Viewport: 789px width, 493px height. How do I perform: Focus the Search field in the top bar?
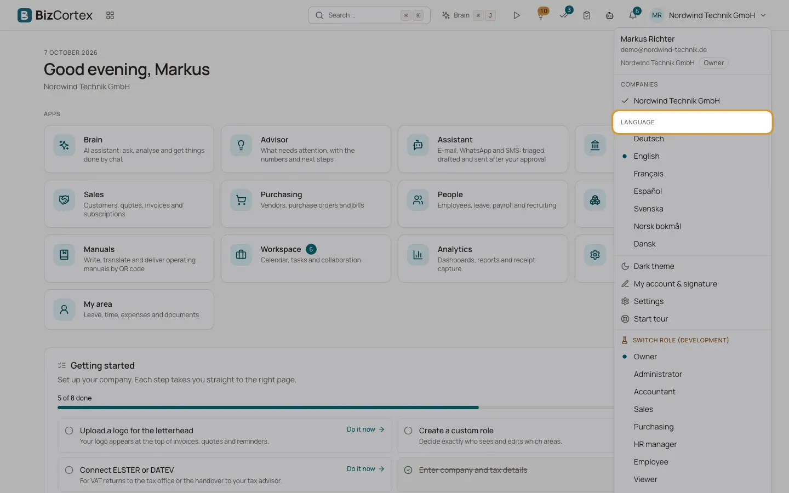[x=369, y=15]
